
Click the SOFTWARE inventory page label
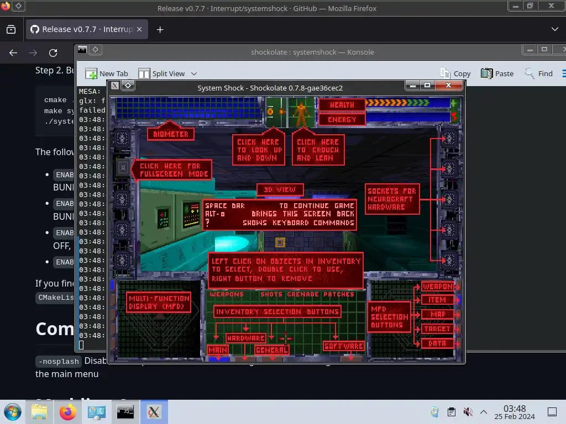[343, 346]
